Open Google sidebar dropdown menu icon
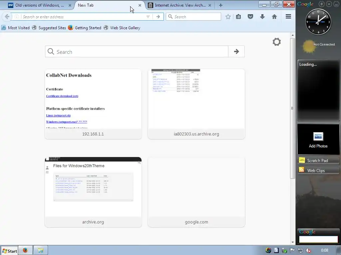 click(329, 4)
